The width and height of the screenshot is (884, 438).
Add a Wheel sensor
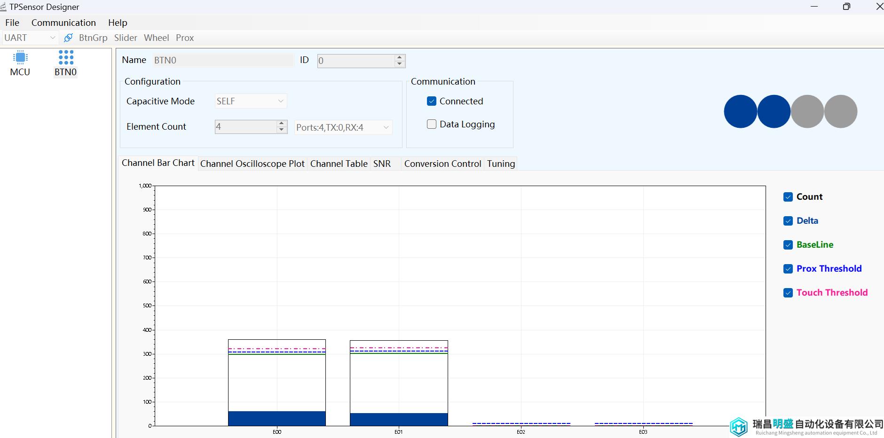(x=157, y=38)
